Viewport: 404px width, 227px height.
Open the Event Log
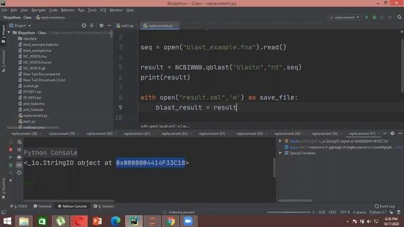tap(384, 206)
